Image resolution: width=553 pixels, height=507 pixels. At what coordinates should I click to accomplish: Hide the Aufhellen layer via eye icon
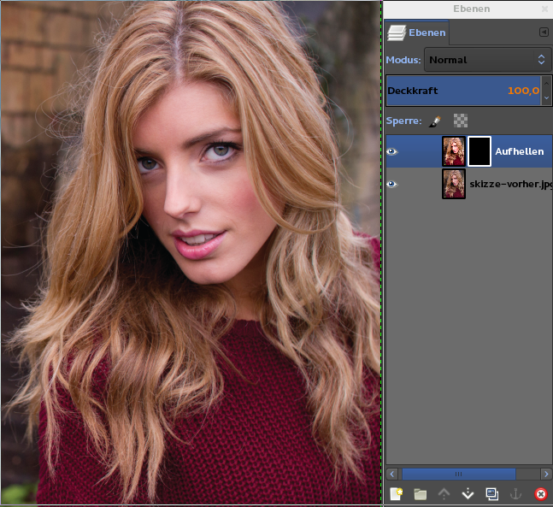392,151
